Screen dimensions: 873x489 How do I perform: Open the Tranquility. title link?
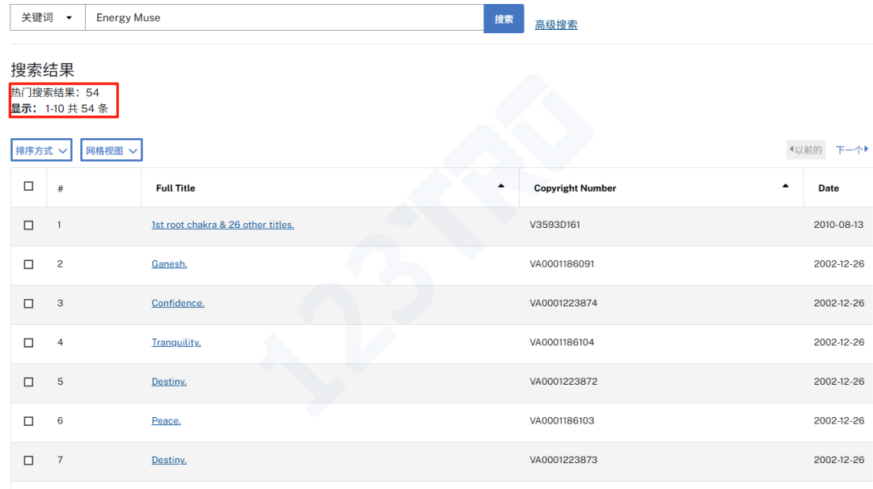pos(176,342)
